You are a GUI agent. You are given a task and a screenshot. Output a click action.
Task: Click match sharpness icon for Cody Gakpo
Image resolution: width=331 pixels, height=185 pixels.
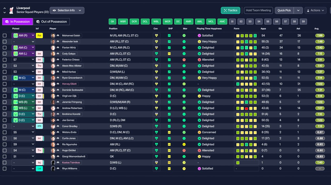click(169, 54)
